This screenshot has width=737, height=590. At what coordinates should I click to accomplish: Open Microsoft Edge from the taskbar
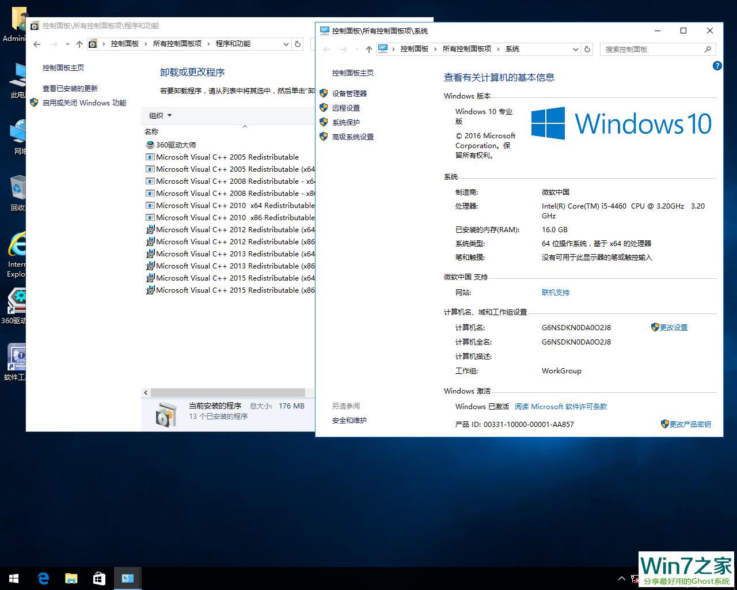pyautogui.click(x=43, y=578)
